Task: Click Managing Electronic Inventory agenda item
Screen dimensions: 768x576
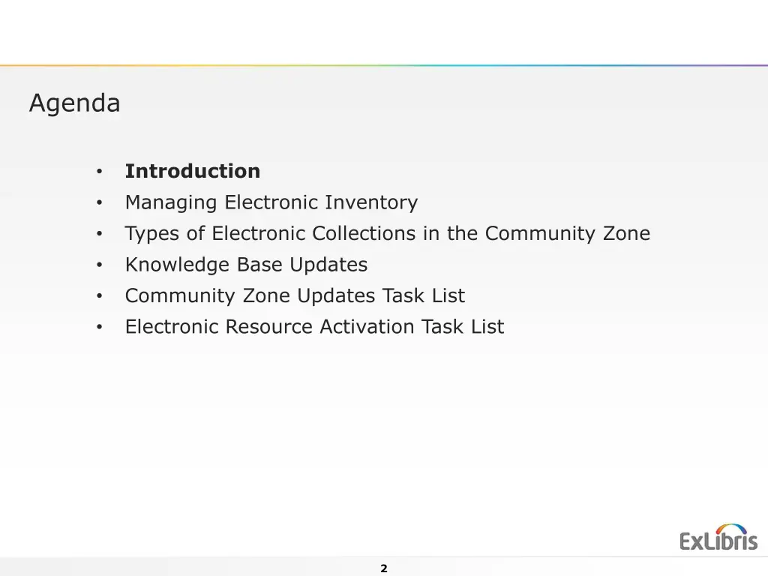Action: (x=271, y=202)
